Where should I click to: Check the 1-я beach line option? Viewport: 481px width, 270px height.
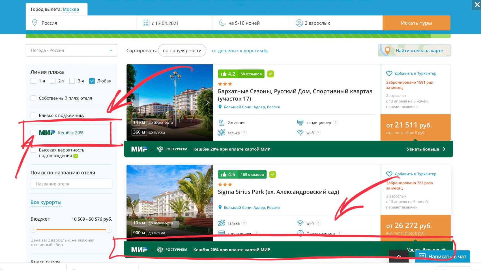(x=33, y=81)
